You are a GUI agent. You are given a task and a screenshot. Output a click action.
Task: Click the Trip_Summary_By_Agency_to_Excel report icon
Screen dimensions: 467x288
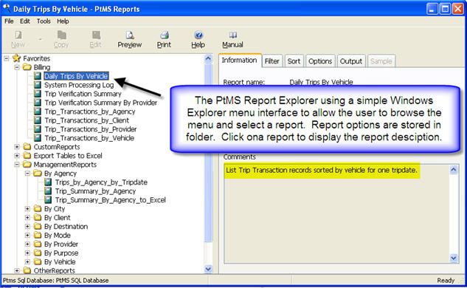[x=48, y=199]
